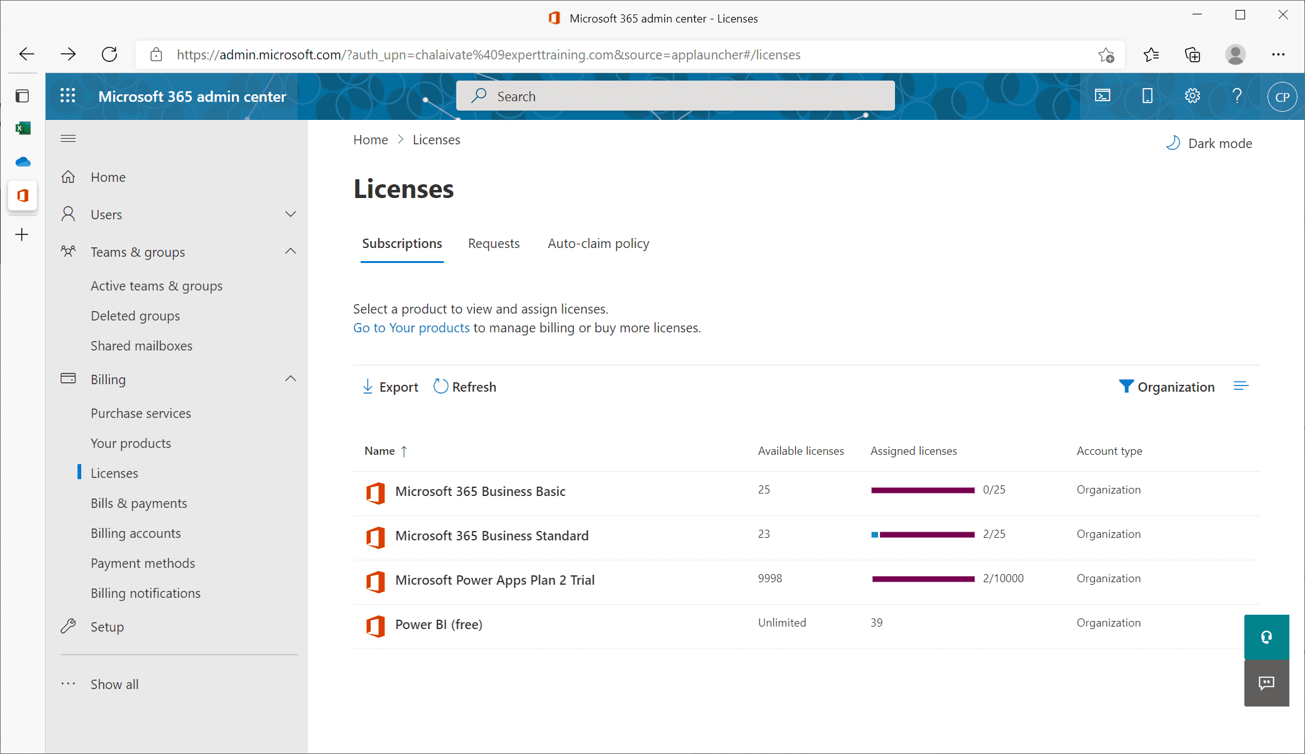The image size is (1305, 754).
Task: Toggle Dark mode
Action: point(1209,144)
